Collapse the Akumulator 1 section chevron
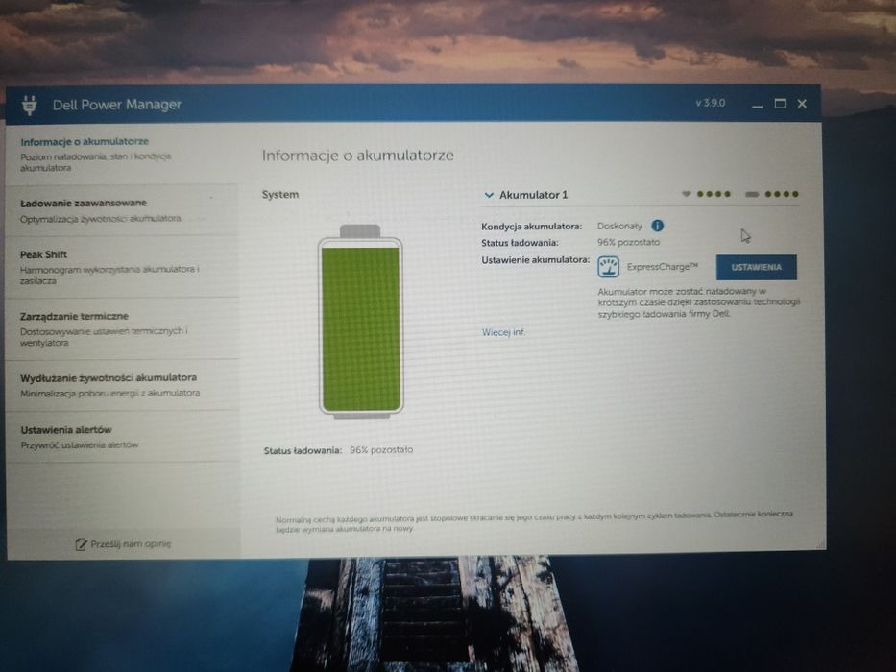Screen dimensions: 896x672 point(489,195)
